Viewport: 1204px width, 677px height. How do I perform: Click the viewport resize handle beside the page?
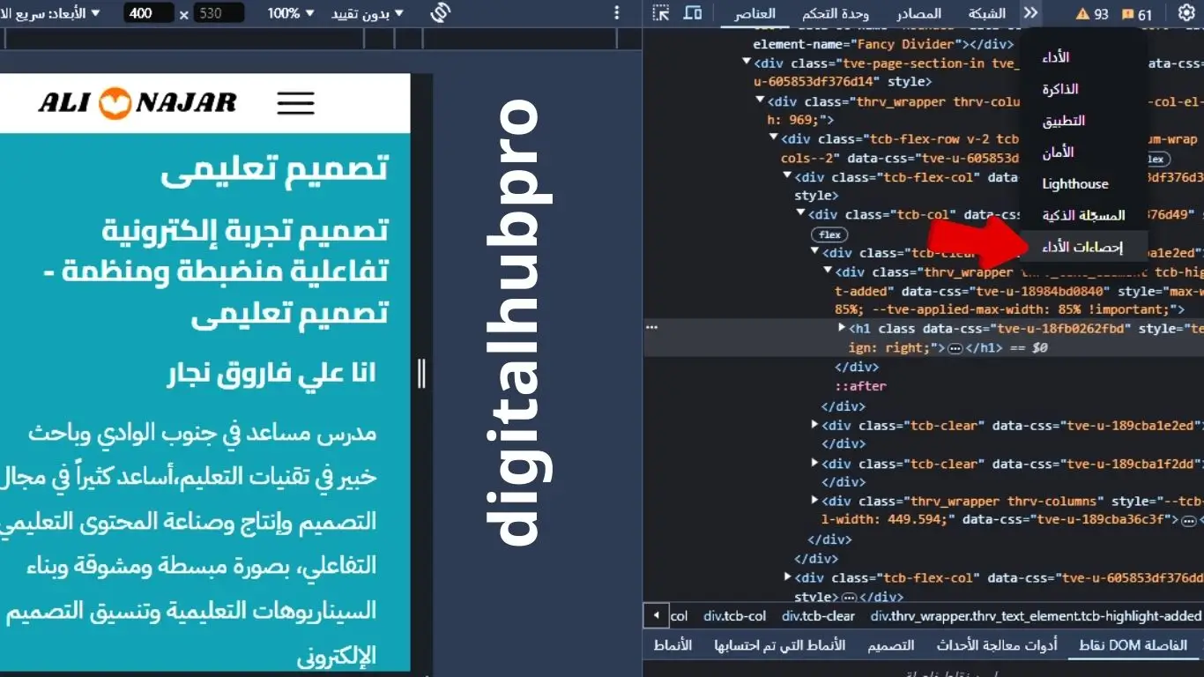click(421, 374)
